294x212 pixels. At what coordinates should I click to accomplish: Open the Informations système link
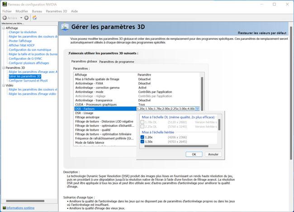(20, 207)
